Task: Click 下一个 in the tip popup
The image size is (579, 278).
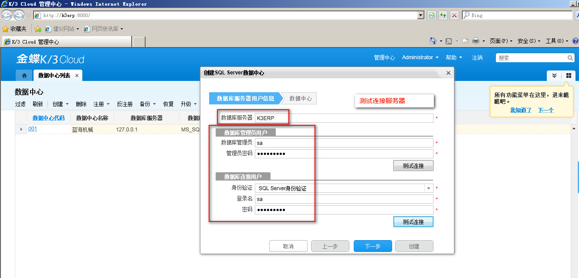Action: 545,110
